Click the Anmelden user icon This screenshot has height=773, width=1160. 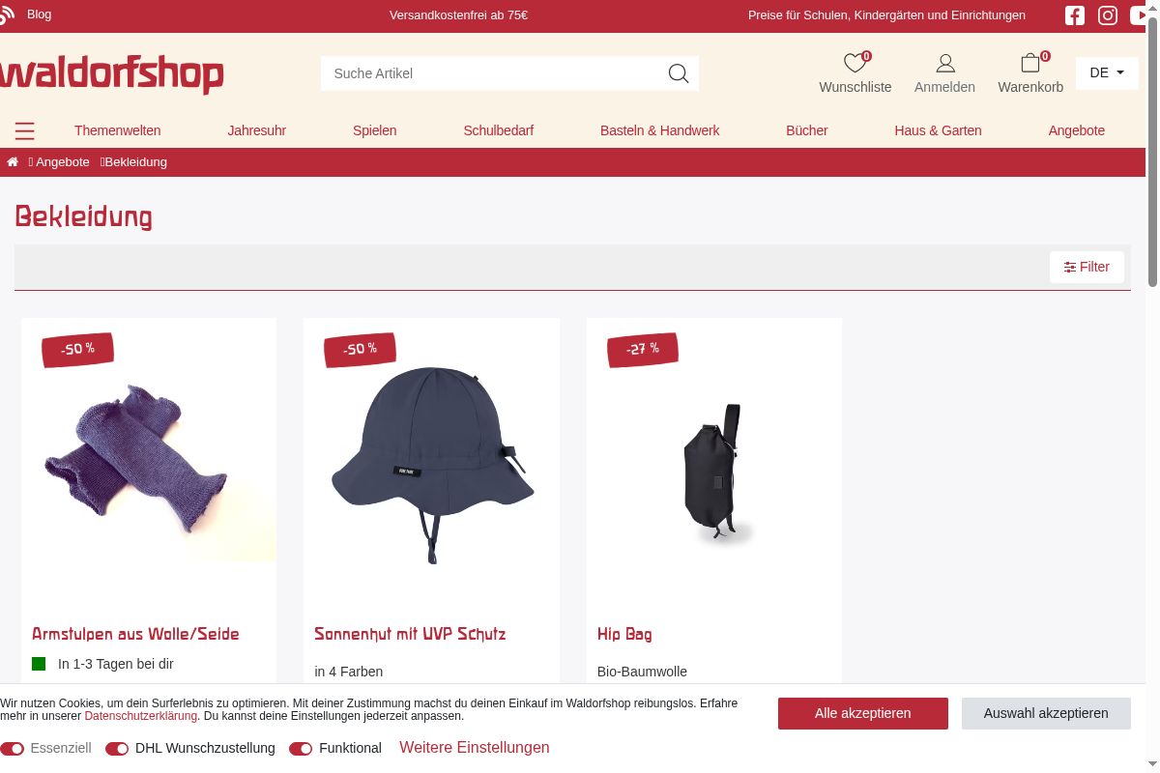point(945,64)
